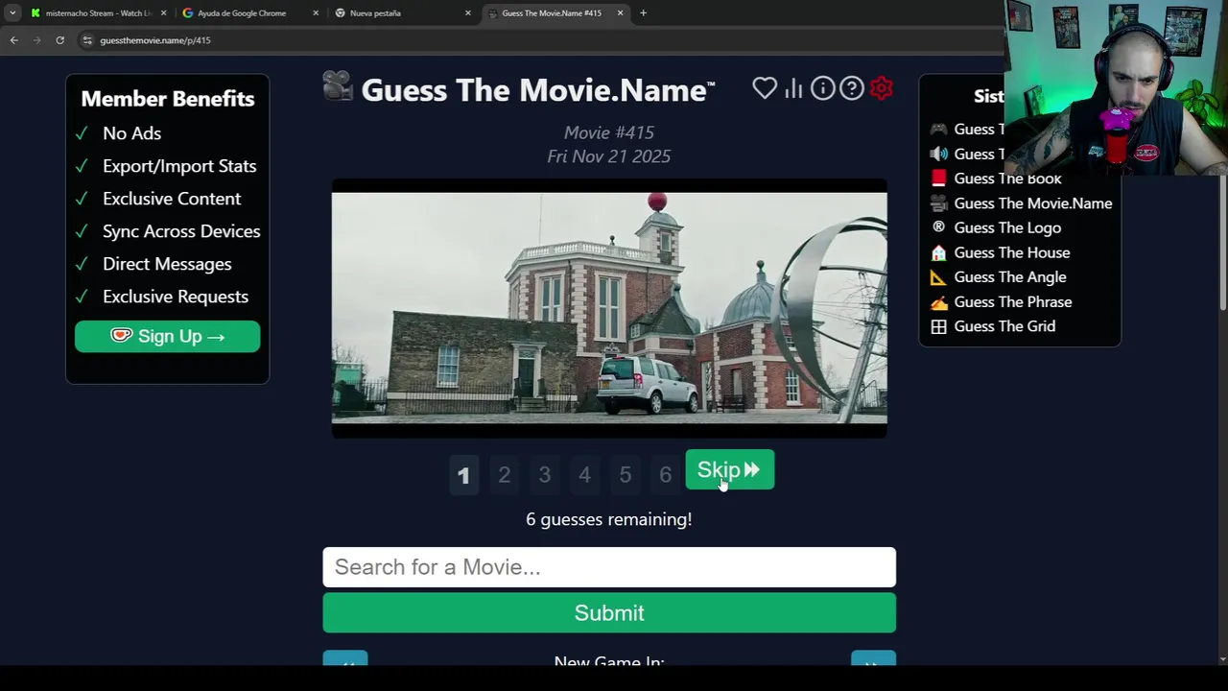Click camera icon beside Guess The Movie.Name

[x=938, y=203]
